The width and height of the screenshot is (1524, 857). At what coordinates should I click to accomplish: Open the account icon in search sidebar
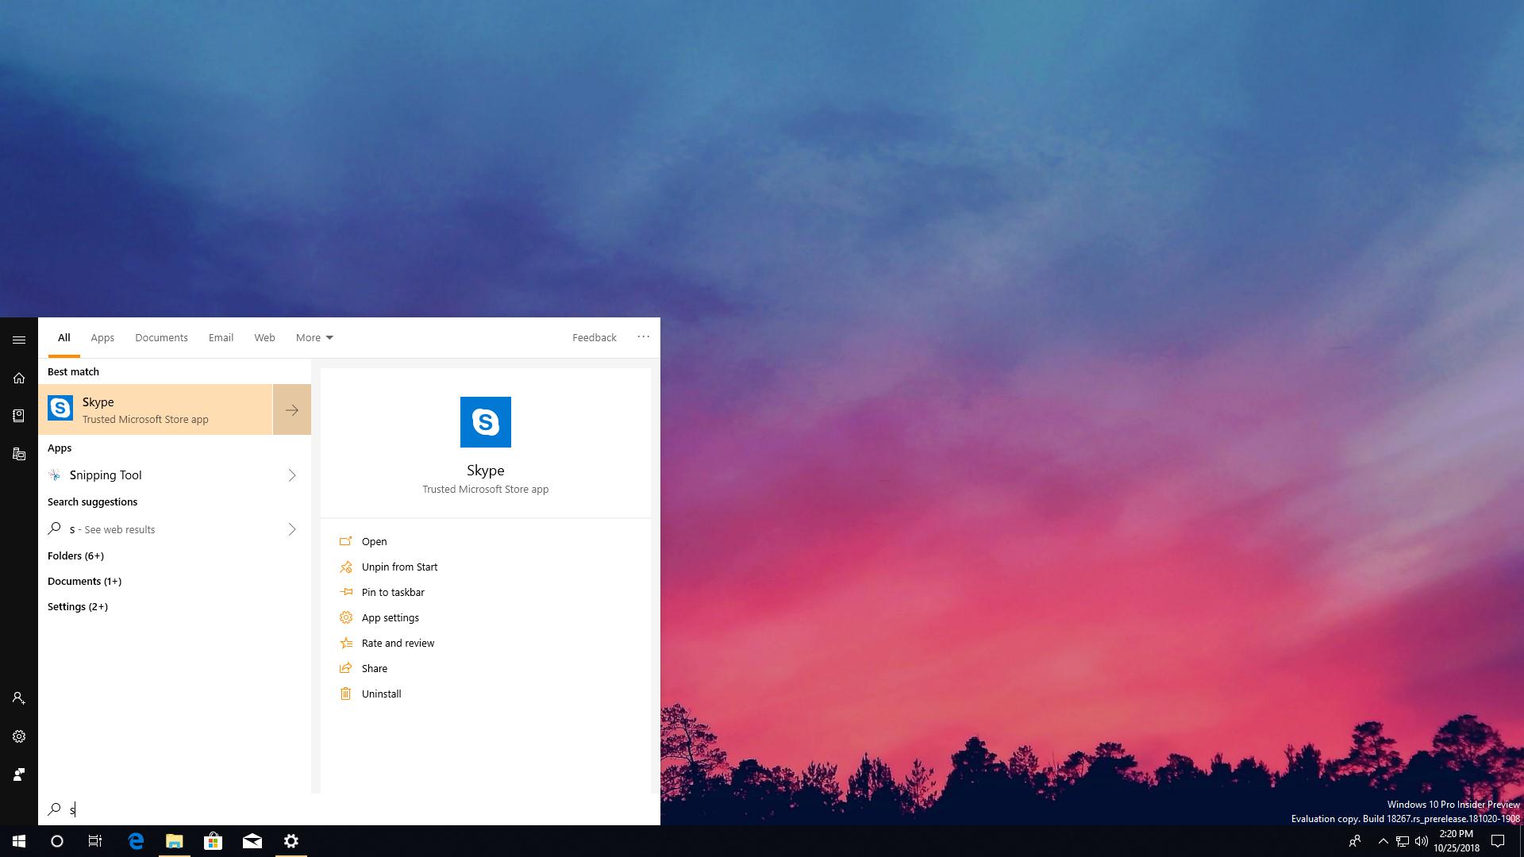coord(19,698)
